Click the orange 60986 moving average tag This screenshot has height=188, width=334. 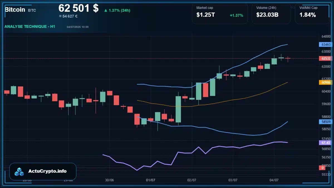click(326, 82)
